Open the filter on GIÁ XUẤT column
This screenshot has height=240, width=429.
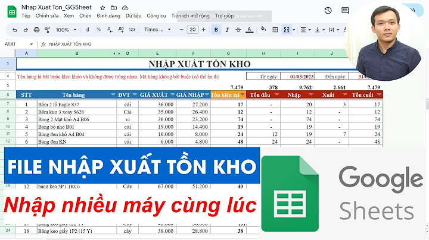[x=173, y=95]
